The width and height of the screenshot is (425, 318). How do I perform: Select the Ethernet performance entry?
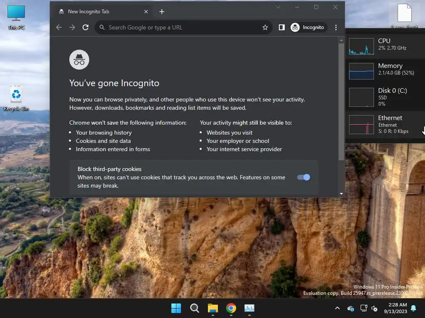coord(385,124)
